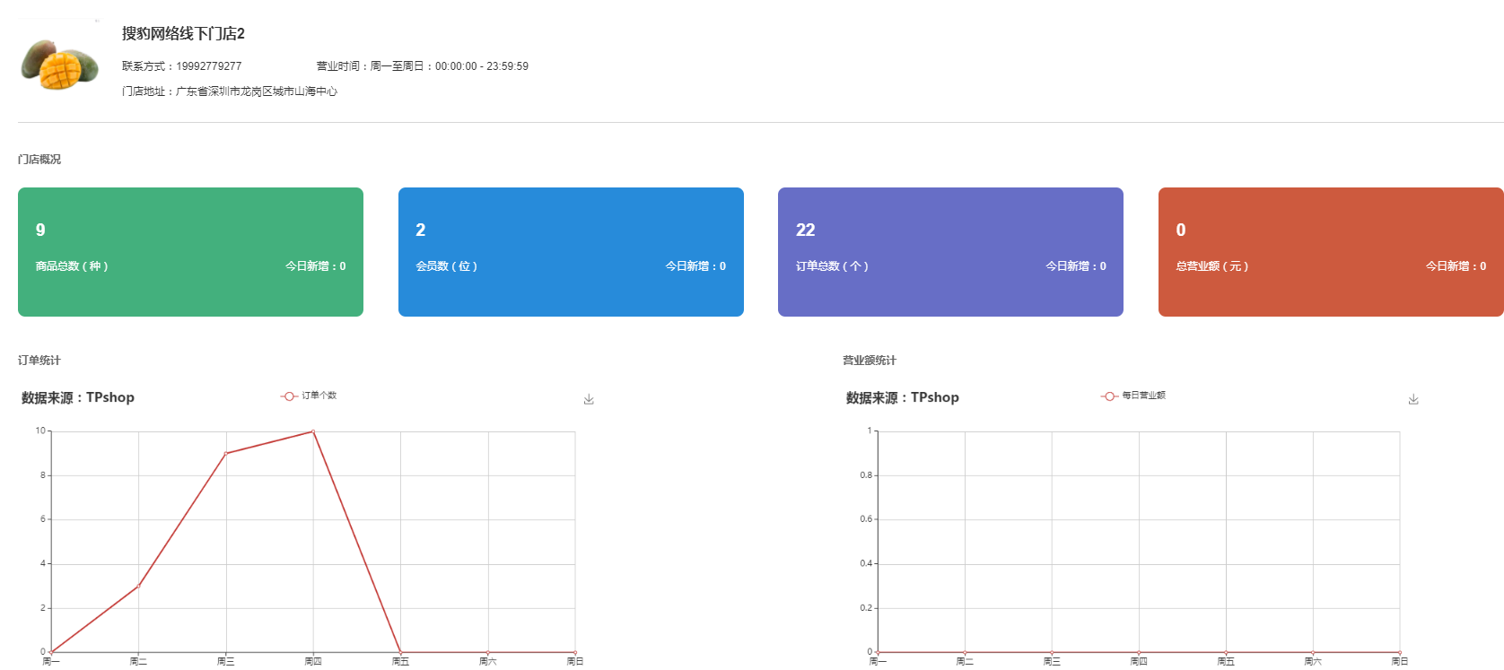The width and height of the screenshot is (1504, 670).
Task: Toggle the 订单个数 legend series
Action: click(x=310, y=396)
